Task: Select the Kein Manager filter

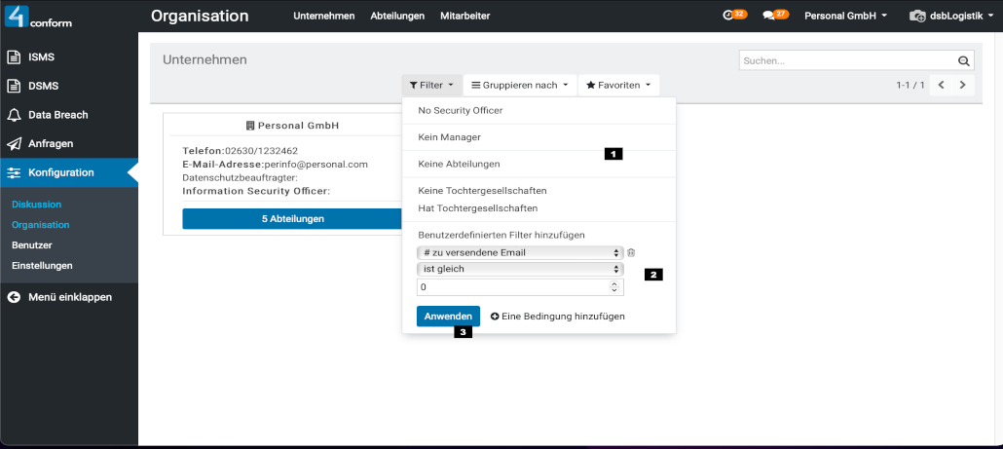Action: (449, 137)
